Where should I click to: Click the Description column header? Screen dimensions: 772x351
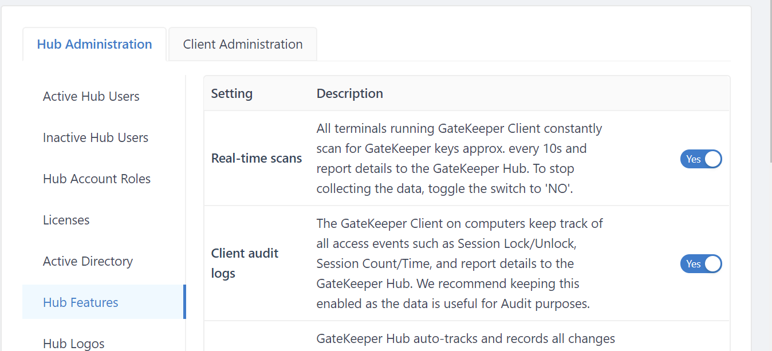click(350, 93)
